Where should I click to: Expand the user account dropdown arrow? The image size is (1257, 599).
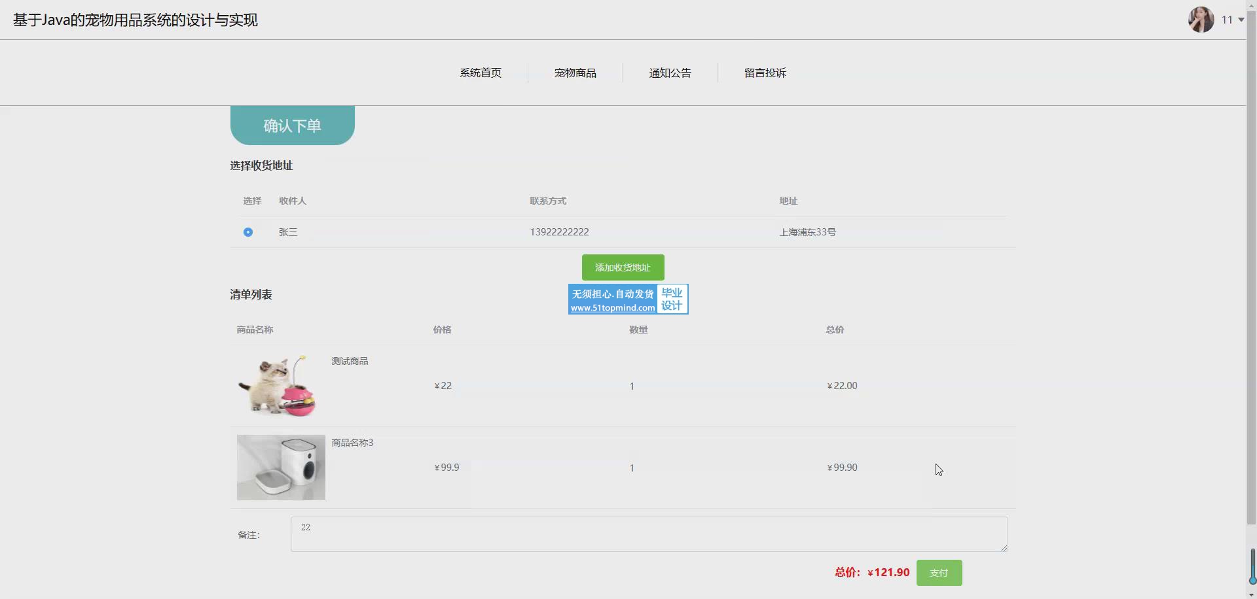coord(1241,20)
